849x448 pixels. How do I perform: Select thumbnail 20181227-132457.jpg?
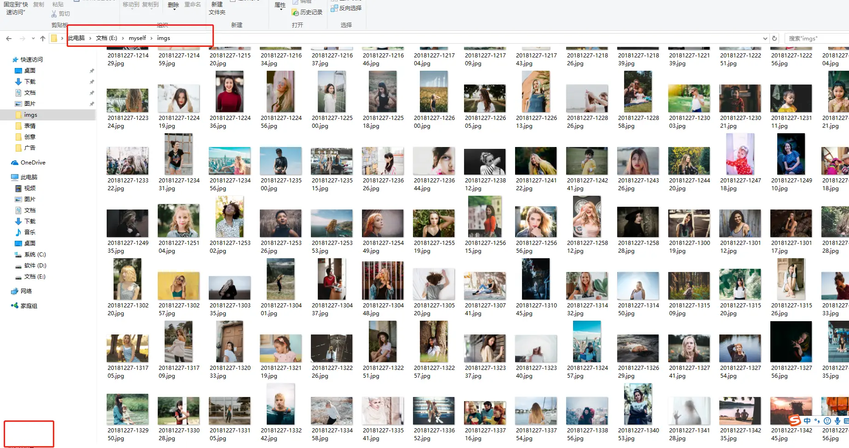click(587, 342)
